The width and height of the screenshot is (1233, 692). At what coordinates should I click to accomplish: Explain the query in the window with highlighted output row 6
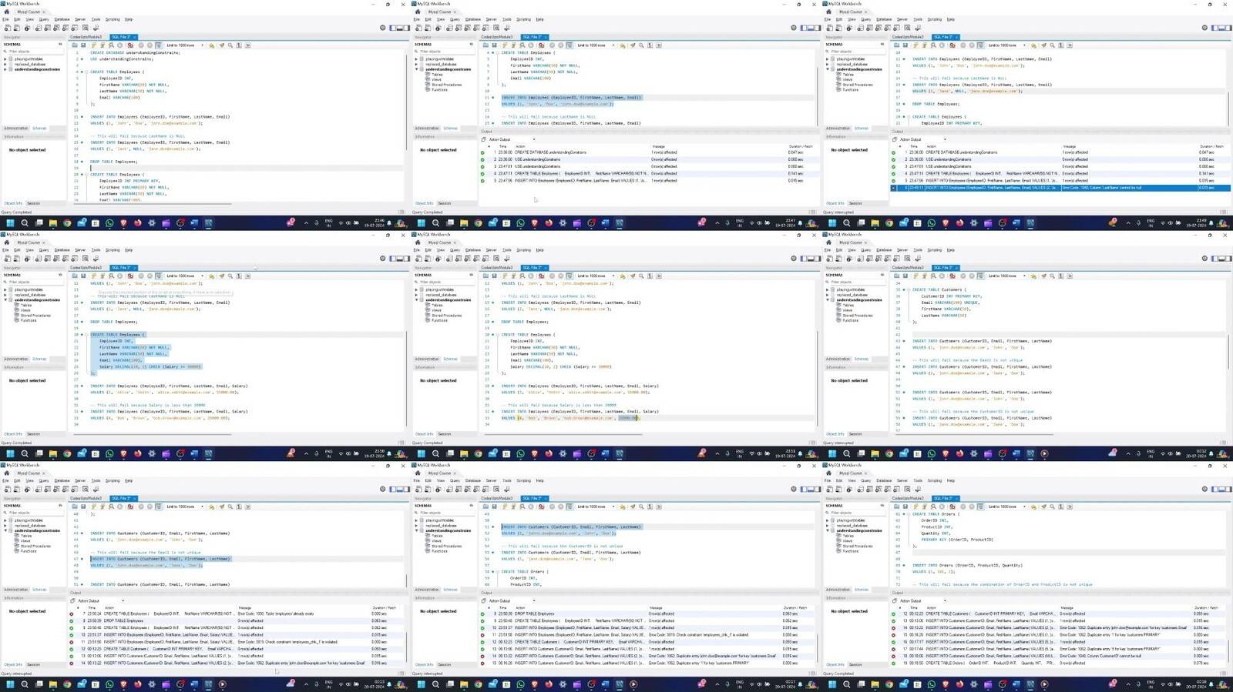tap(932, 45)
